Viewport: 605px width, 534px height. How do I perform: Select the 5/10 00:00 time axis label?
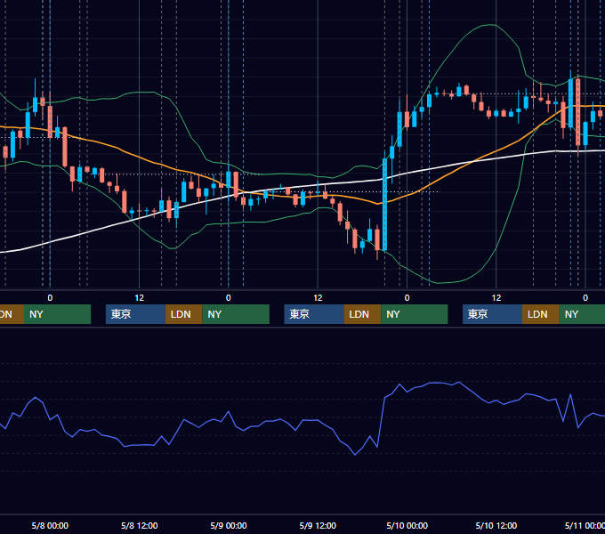coord(407,525)
